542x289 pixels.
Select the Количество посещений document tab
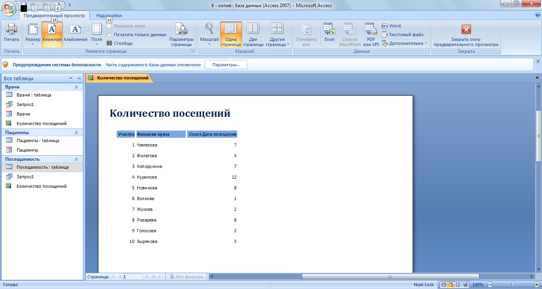point(122,78)
